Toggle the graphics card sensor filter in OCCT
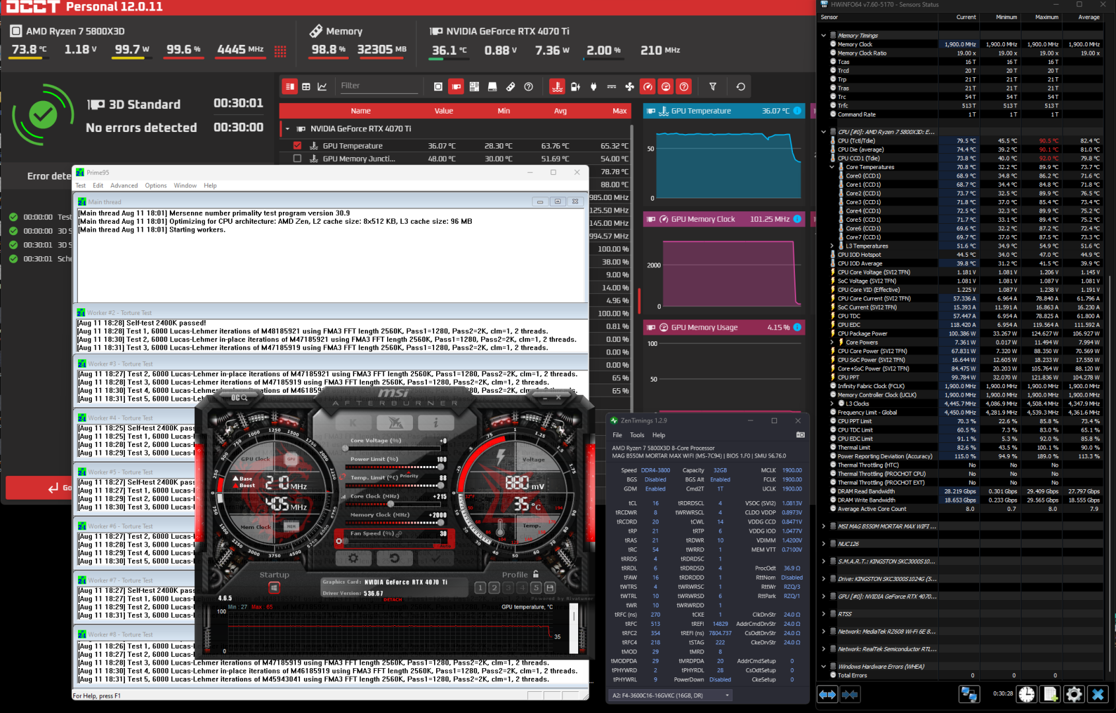 (x=456, y=86)
